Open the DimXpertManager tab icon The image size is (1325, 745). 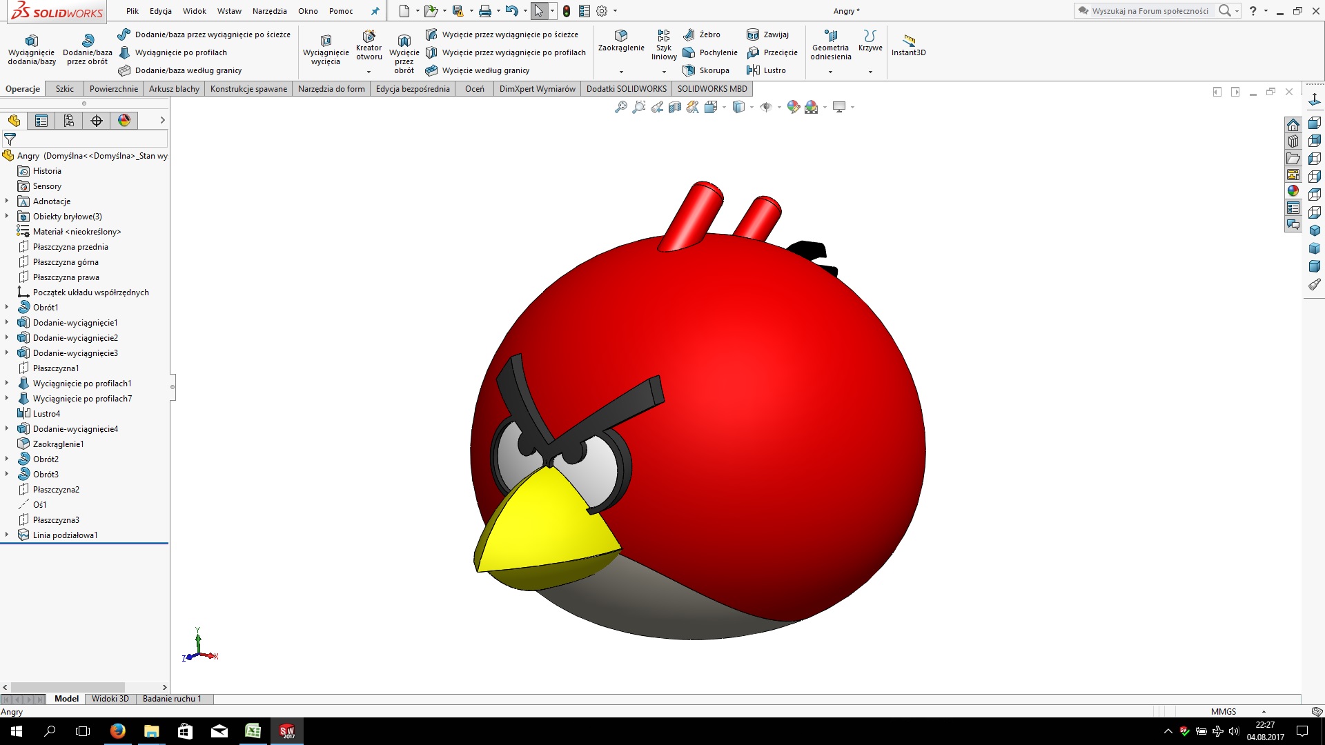[x=97, y=121]
